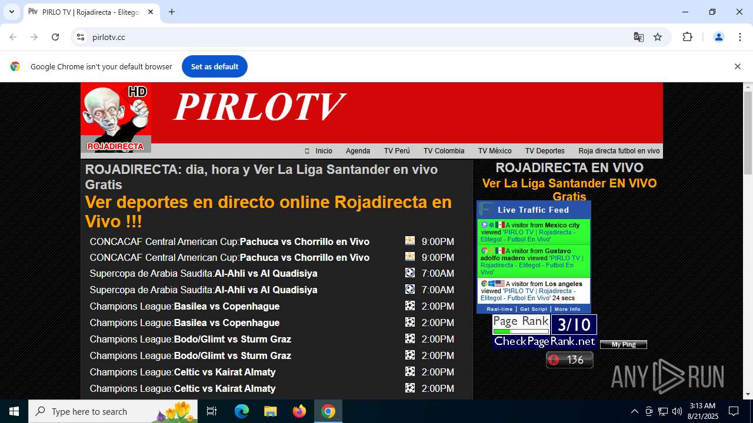This screenshot has width=753, height=423.
Task: Open first Al-Ahli vs Al Quadisiya link
Action: point(266,273)
